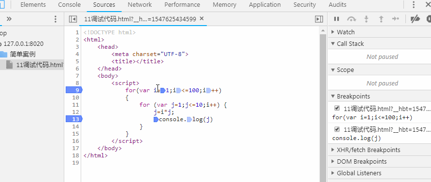Pause script execution button
Image resolution: width=431 pixels, height=182 pixels.
coord(336,19)
